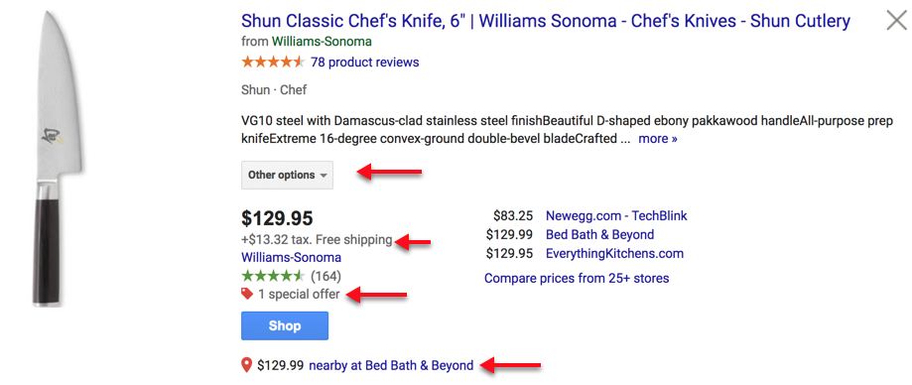Close the product details panel
This screenshot has width=912, height=385.
(896, 21)
